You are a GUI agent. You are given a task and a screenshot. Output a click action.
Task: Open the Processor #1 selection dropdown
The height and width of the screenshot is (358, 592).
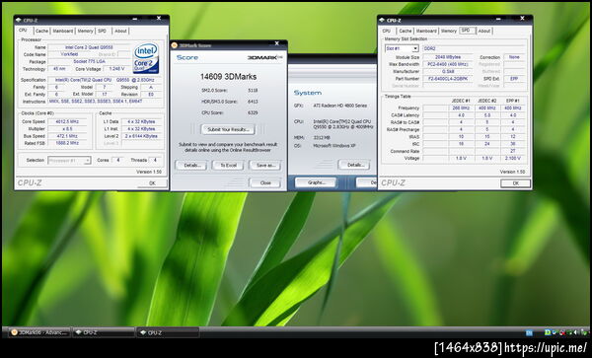point(69,161)
